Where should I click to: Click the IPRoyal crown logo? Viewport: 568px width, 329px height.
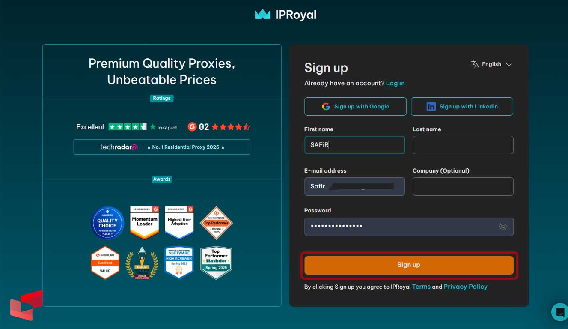point(262,14)
